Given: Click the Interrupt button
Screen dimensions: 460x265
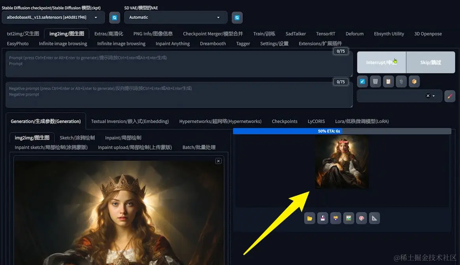Looking at the screenshot, I should (x=381, y=62).
